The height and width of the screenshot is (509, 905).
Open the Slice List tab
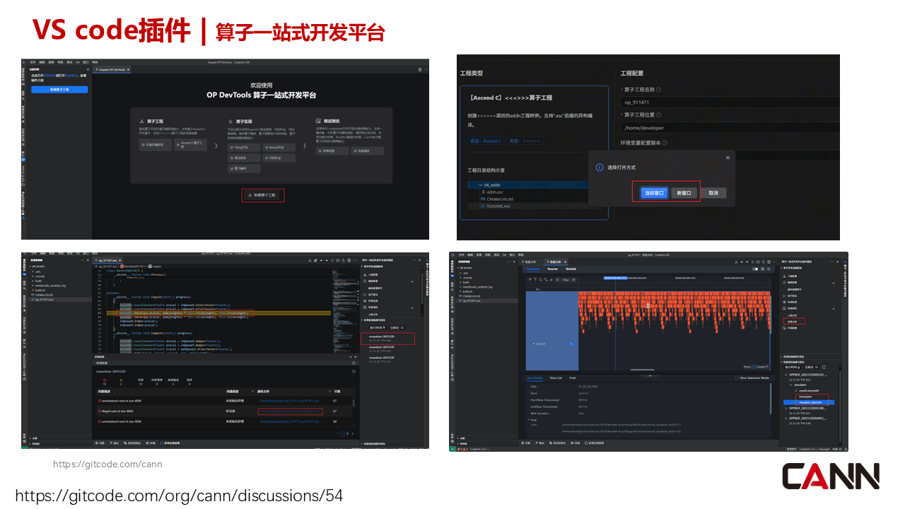point(556,378)
